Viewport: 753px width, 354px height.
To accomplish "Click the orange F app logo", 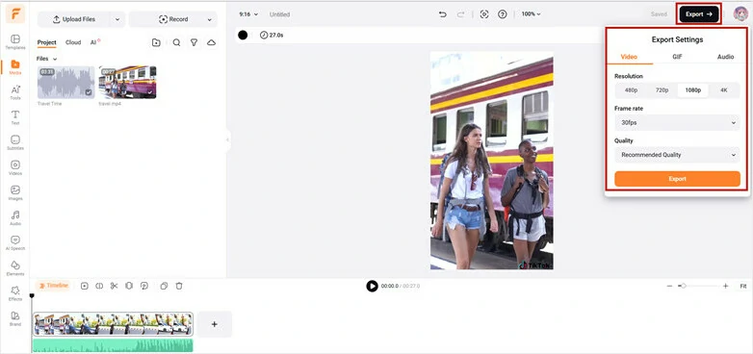I will [x=15, y=13].
